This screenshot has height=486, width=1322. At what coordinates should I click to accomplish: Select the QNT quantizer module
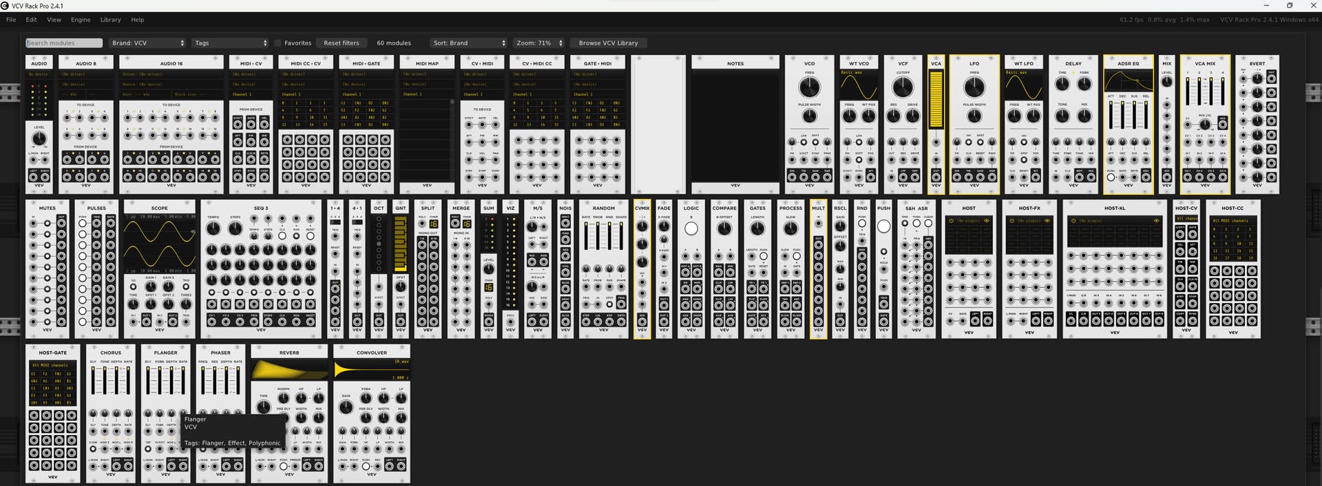click(401, 269)
